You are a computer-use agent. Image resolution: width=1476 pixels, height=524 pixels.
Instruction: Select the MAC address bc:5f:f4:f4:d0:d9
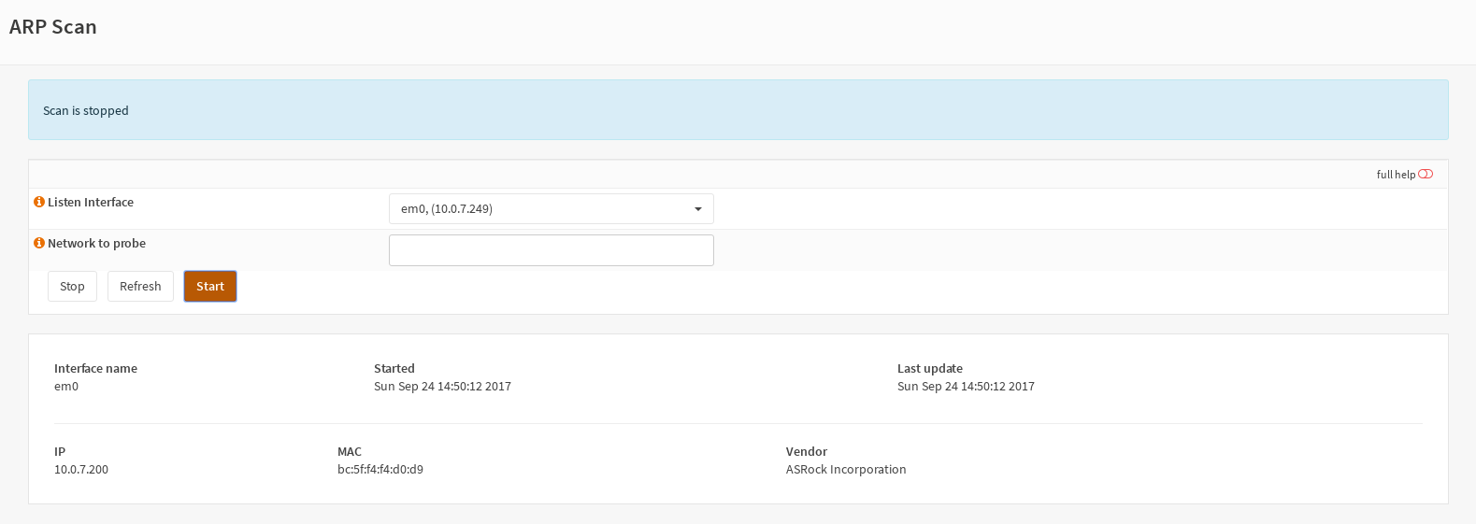click(x=380, y=470)
